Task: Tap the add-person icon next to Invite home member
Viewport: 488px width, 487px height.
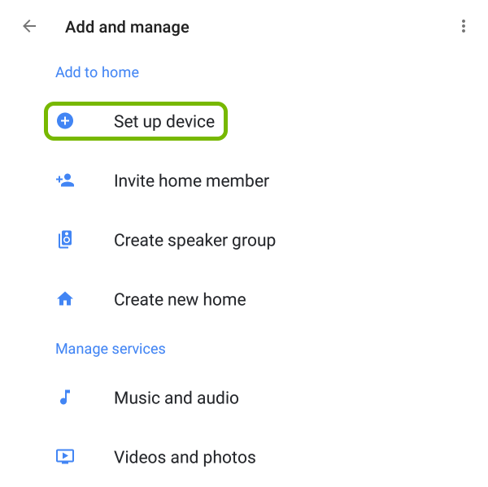Action: (x=65, y=180)
